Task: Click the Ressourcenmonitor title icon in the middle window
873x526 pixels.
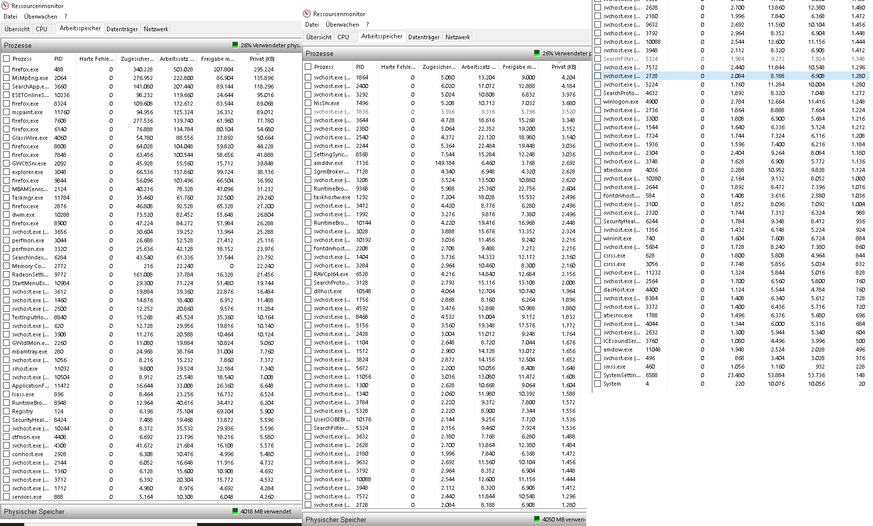Action: 307,14
